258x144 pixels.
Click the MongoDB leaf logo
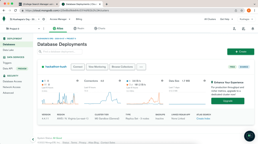(x=4, y=19)
